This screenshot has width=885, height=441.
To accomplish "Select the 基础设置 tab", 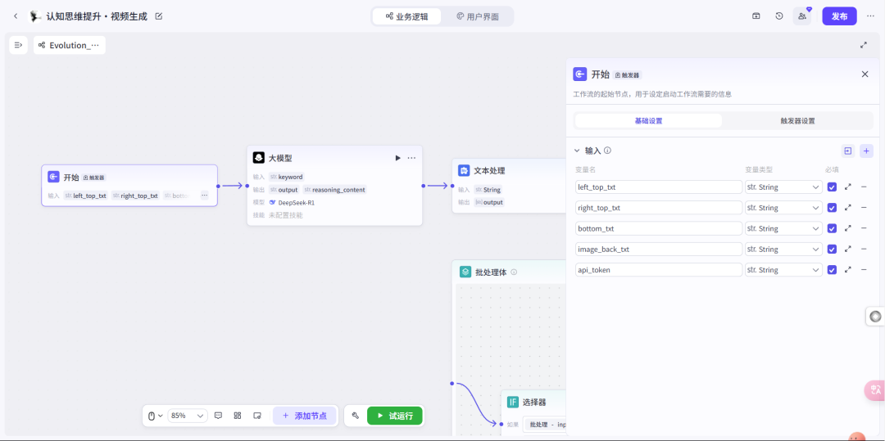I will [x=648, y=120].
